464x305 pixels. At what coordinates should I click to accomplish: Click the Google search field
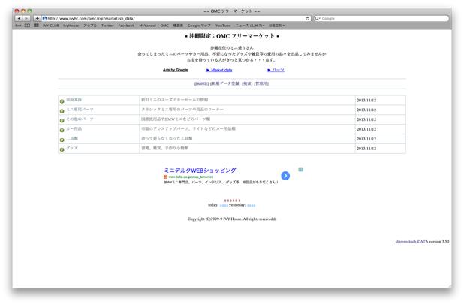pyautogui.click(x=381, y=18)
